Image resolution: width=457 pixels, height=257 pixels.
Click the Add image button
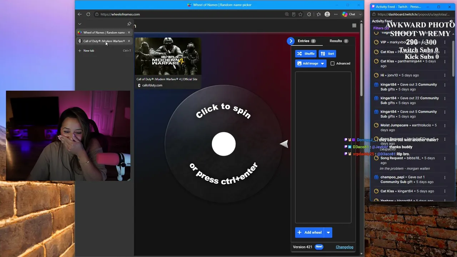tap(307, 64)
